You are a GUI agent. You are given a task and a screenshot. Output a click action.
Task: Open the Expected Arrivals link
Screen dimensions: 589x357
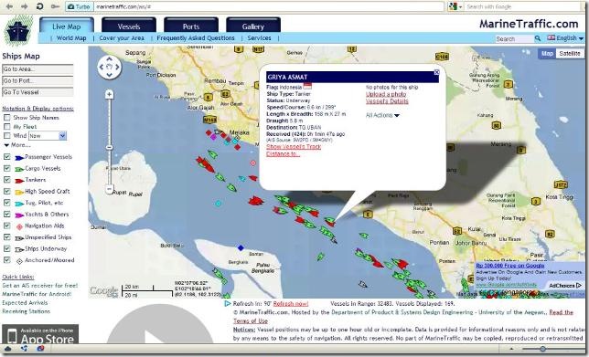pyautogui.click(x=25, y=302)
